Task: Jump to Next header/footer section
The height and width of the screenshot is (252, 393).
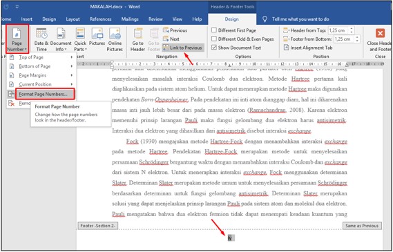Action: (171, 39)
